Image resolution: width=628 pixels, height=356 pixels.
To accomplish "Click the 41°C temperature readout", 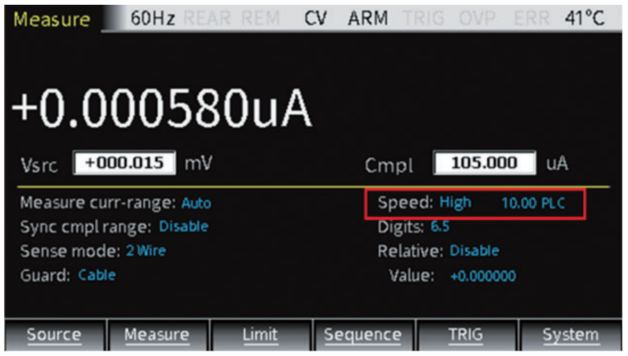I will 585,18.
